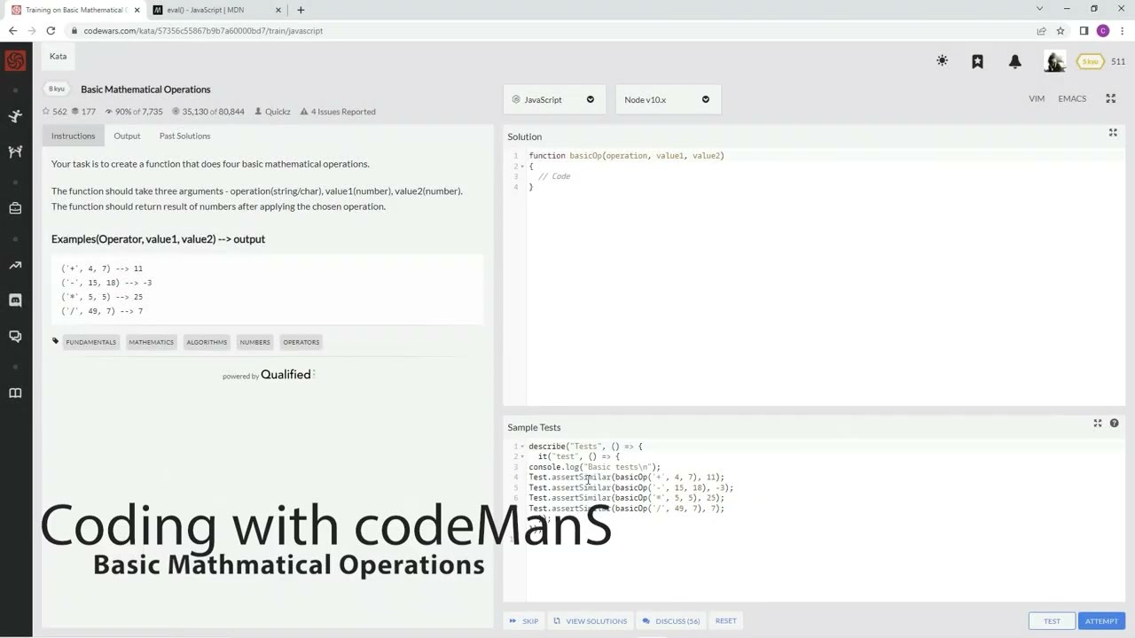Click the RESET button
This screenshot has width=1135, height=638.
tap(725, 621)
